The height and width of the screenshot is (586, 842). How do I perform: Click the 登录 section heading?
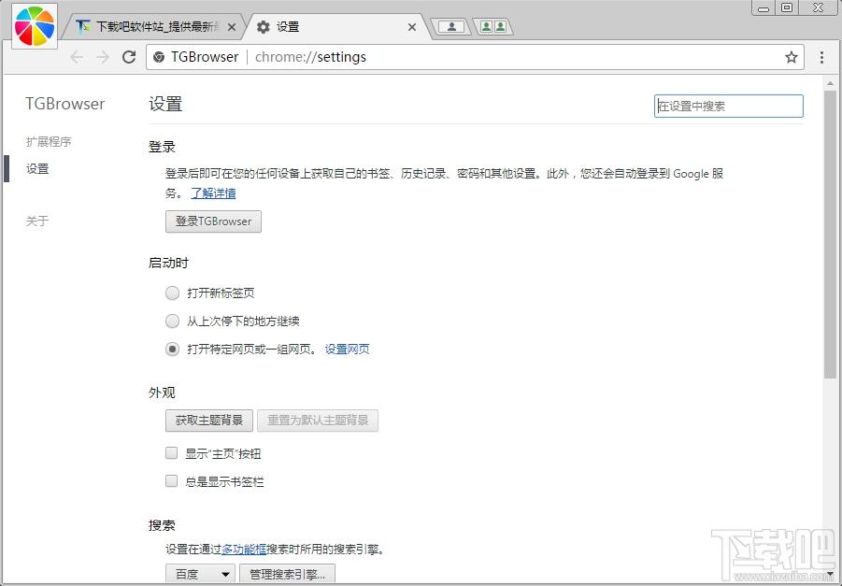point(163,147)
